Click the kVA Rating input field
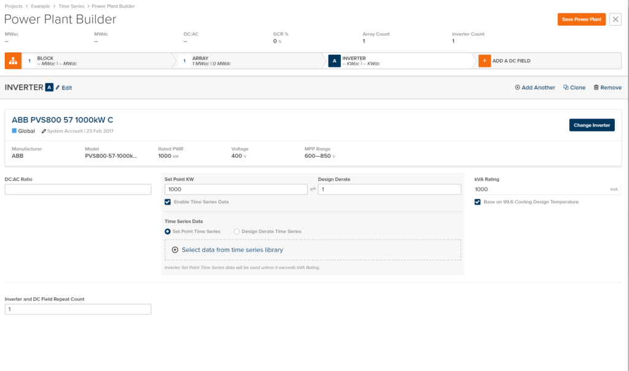 pyautogui.click(x=547, y=189)
